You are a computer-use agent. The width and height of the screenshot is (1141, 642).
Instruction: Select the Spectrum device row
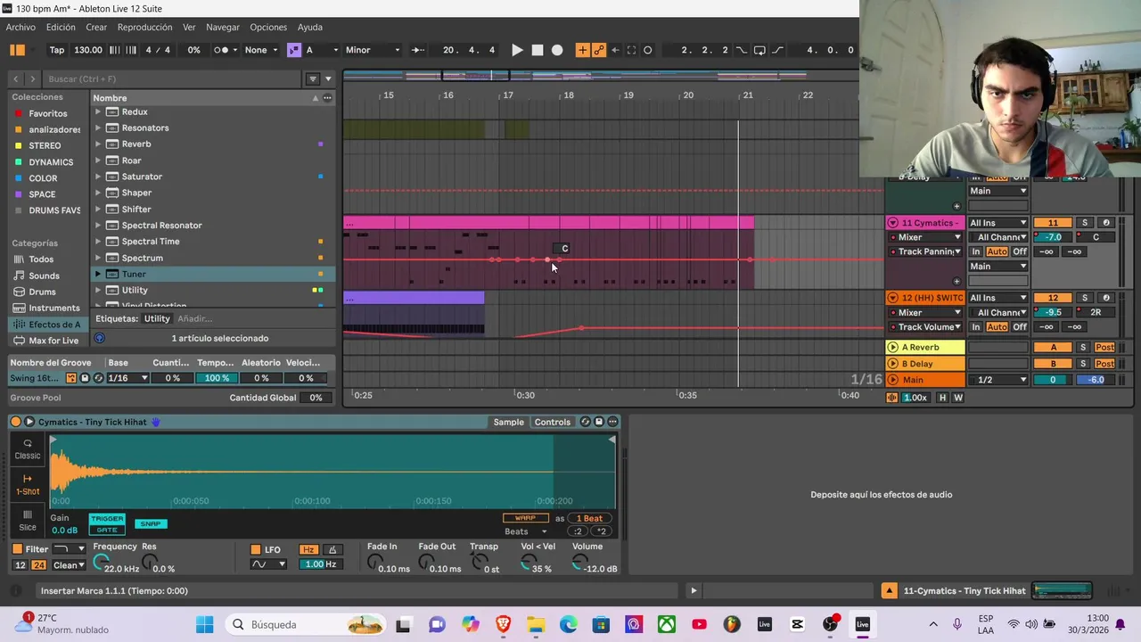click(212, 258)
